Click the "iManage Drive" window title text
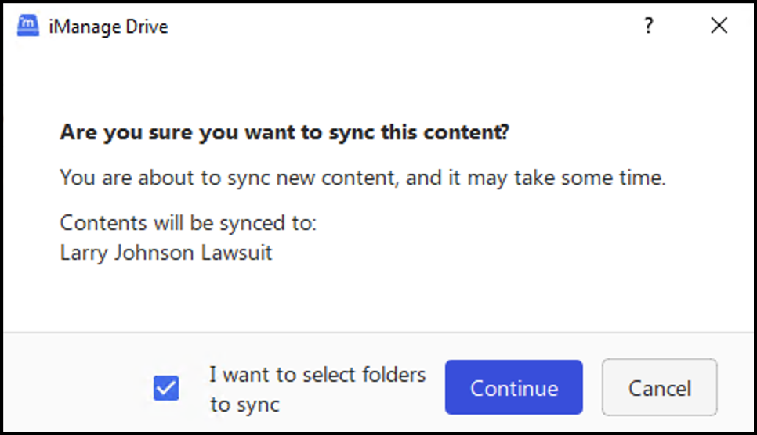 pos(108,27)
